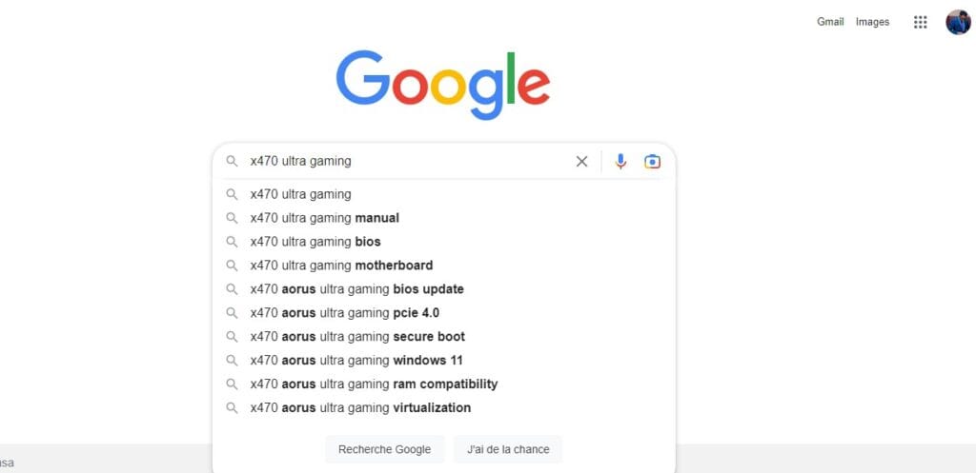Choose the "x470 ultra gaming motherboard" suggestion
Screen dimensions: 976x473
point(341,266)
